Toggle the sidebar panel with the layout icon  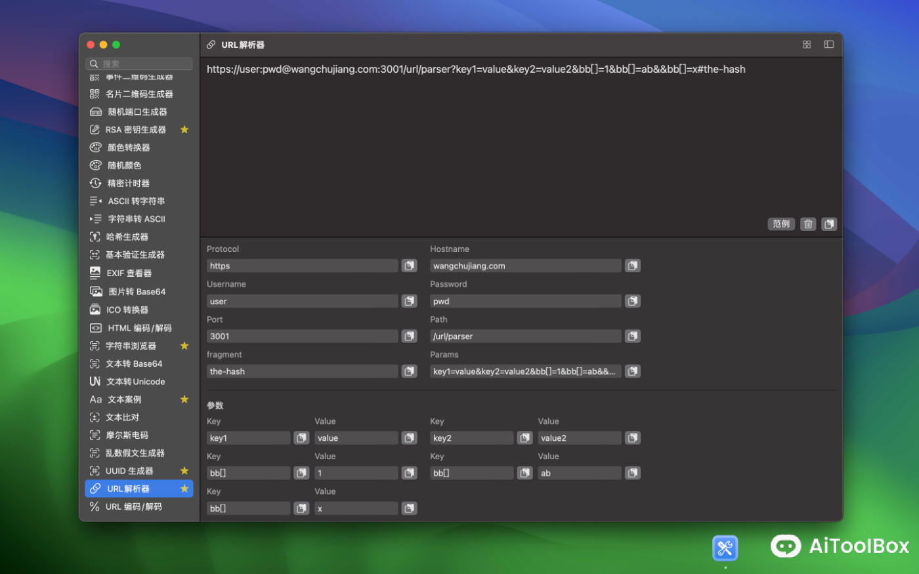(x=828, y=45)
